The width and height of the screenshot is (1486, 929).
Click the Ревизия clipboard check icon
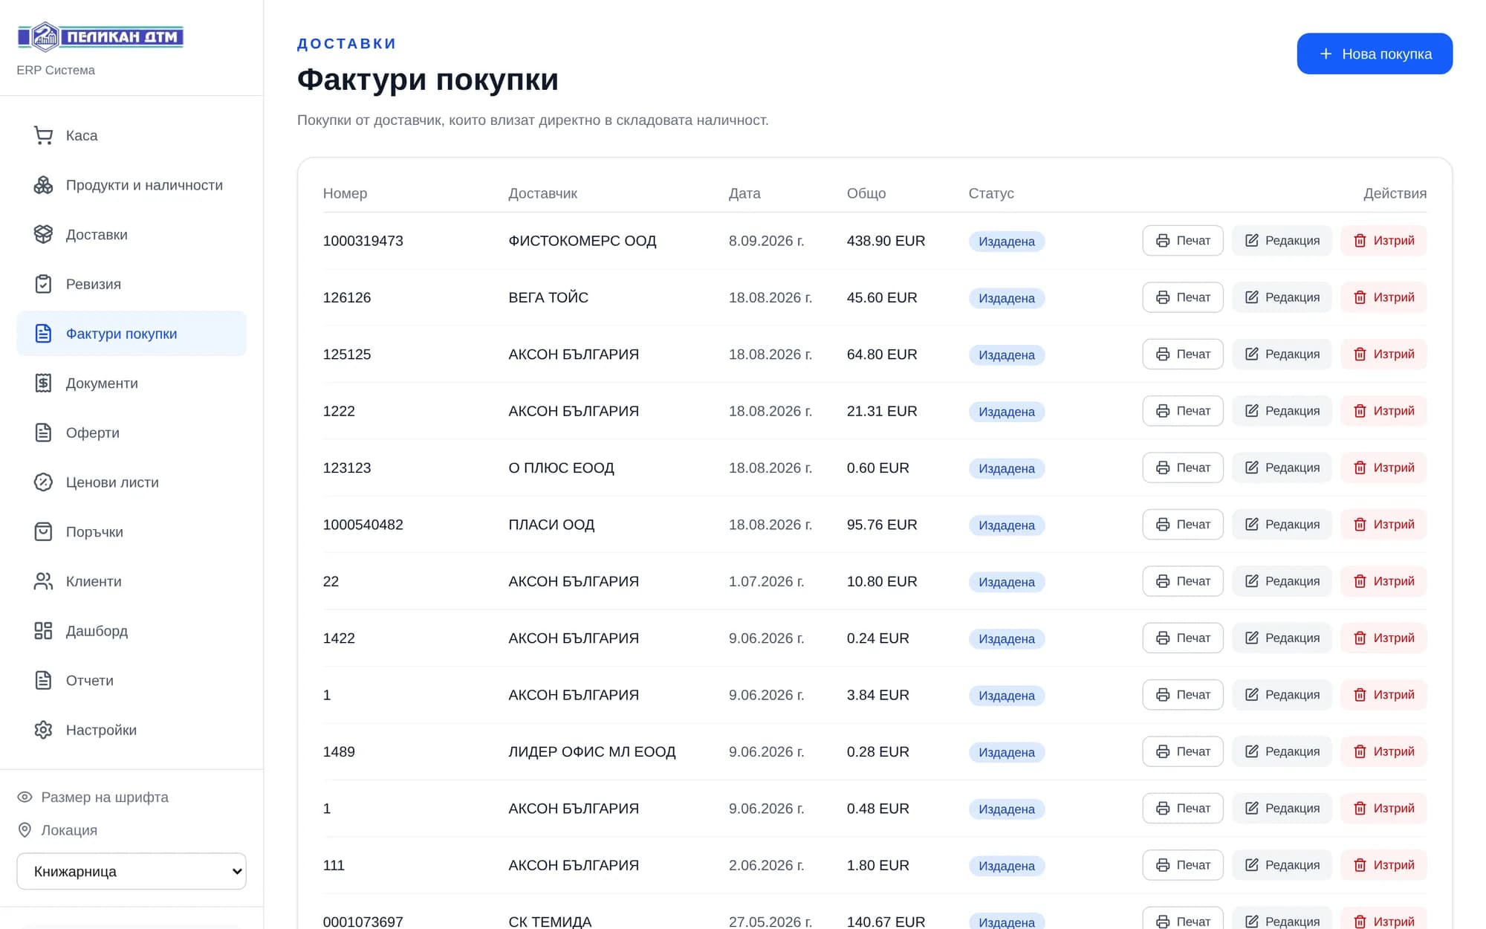pos(43,284)
